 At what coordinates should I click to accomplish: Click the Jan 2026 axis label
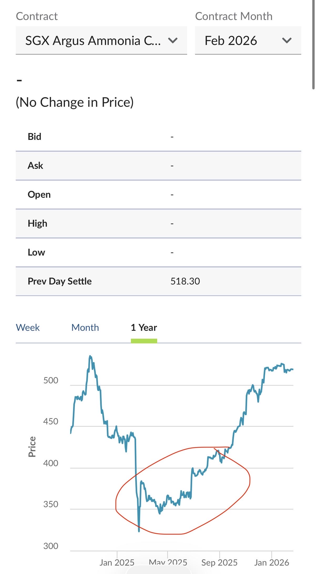(272, 562)
